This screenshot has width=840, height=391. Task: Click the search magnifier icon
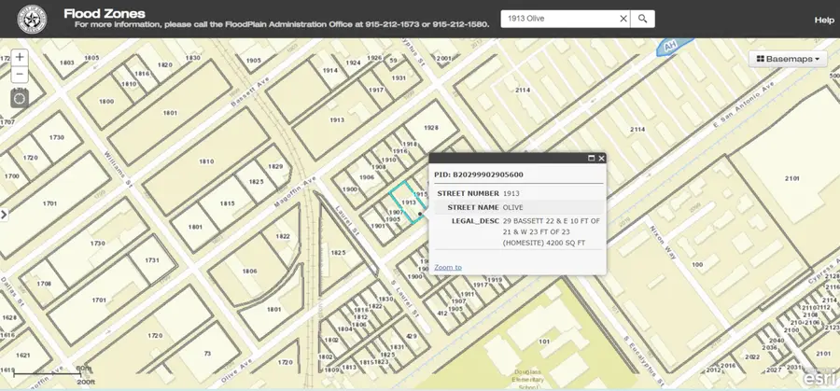tap(642, 19)
